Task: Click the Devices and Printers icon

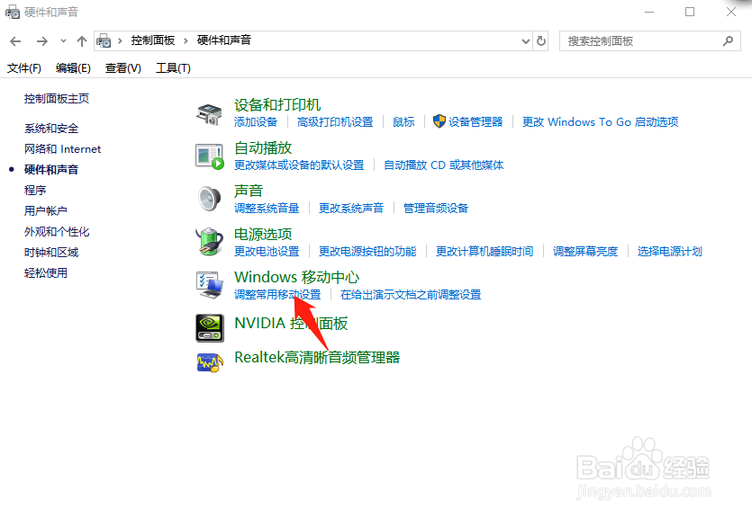Action: (209, 114)
